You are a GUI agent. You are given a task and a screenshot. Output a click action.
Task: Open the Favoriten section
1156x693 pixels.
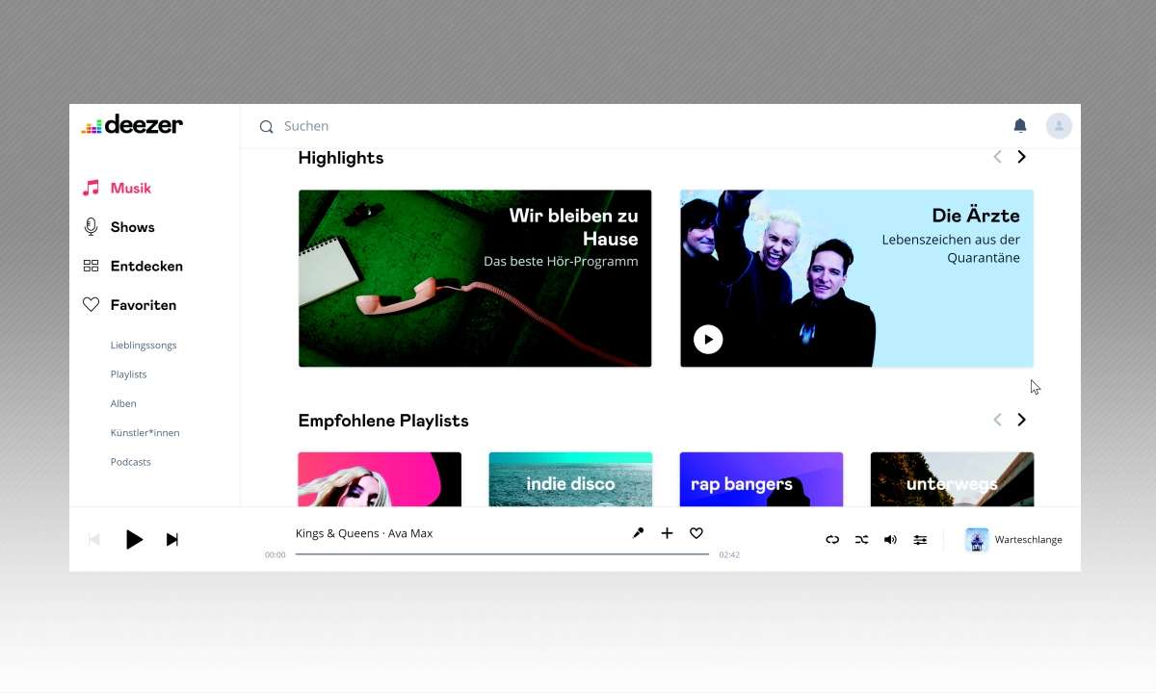coord(144,305)
